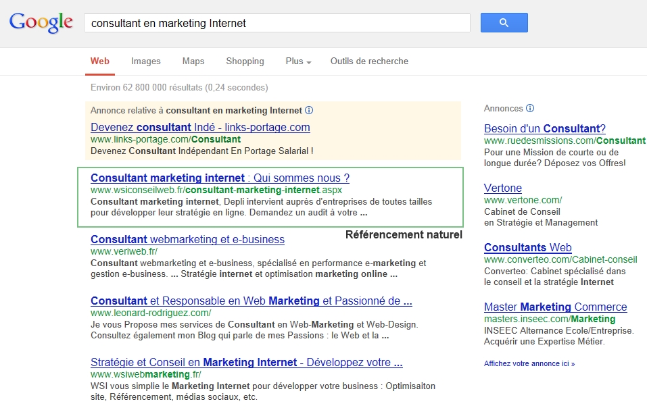Expand the Plus dropdown menu
Viewport: 647px width, 412px height.
click(x=298, y=61)
